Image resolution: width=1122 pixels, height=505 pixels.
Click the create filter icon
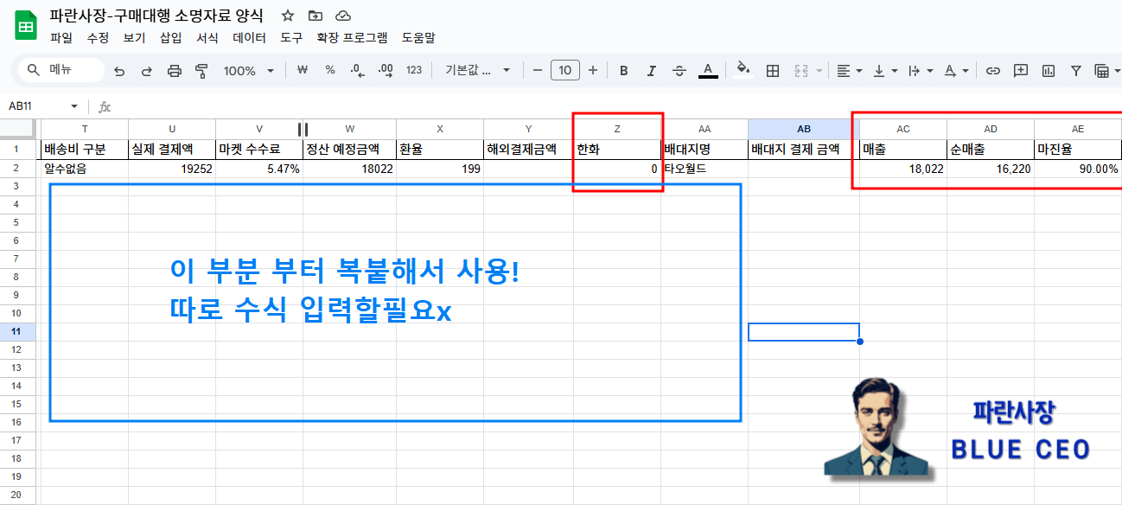1076,71
